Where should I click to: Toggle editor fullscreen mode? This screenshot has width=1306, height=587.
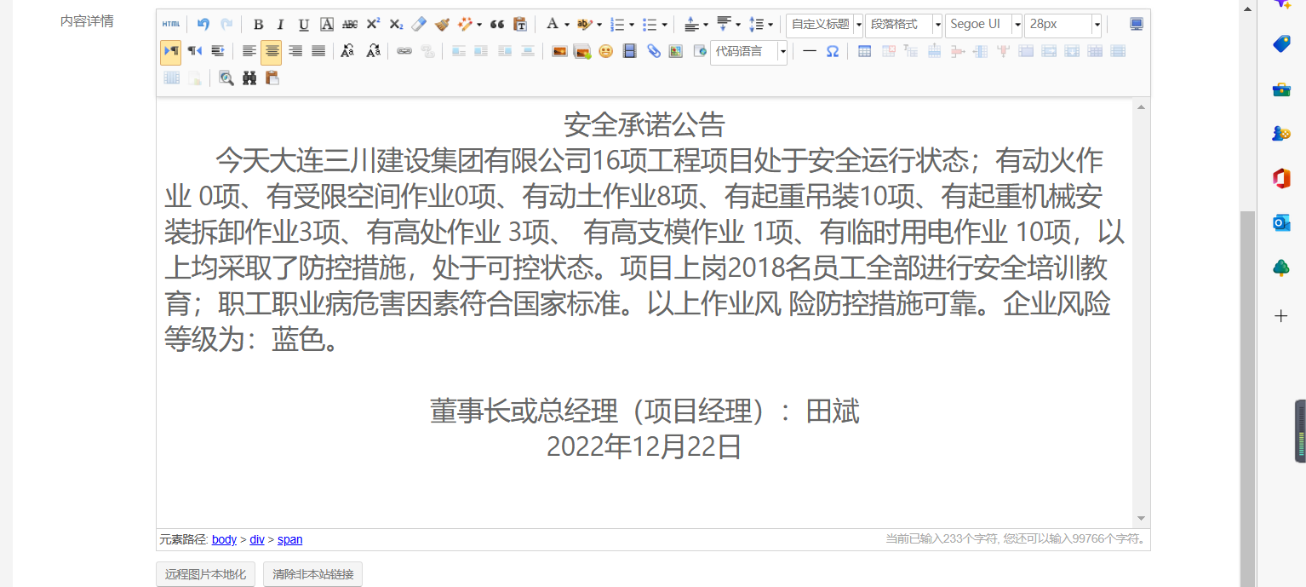tap(1136, 24)
